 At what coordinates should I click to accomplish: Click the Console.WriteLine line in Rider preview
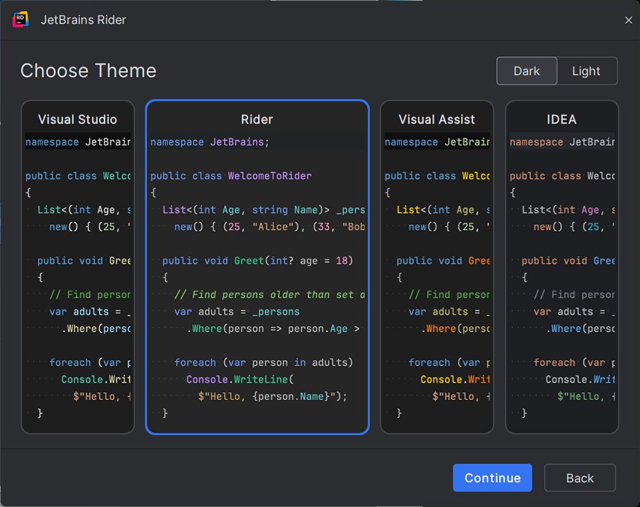(x=239, y=380)
